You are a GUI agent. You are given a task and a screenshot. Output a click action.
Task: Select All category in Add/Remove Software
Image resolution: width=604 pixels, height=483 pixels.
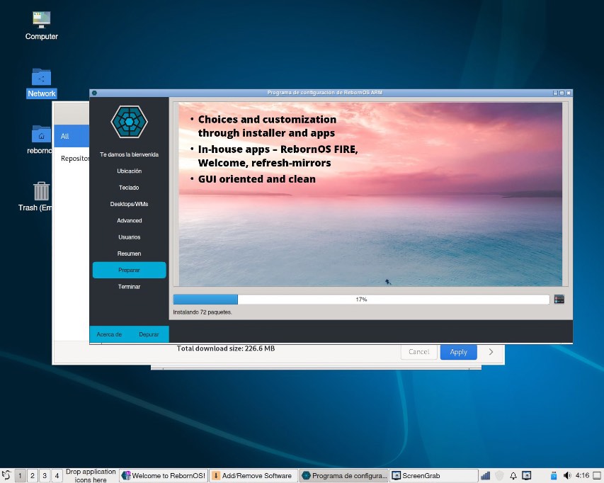coord(72,136)
